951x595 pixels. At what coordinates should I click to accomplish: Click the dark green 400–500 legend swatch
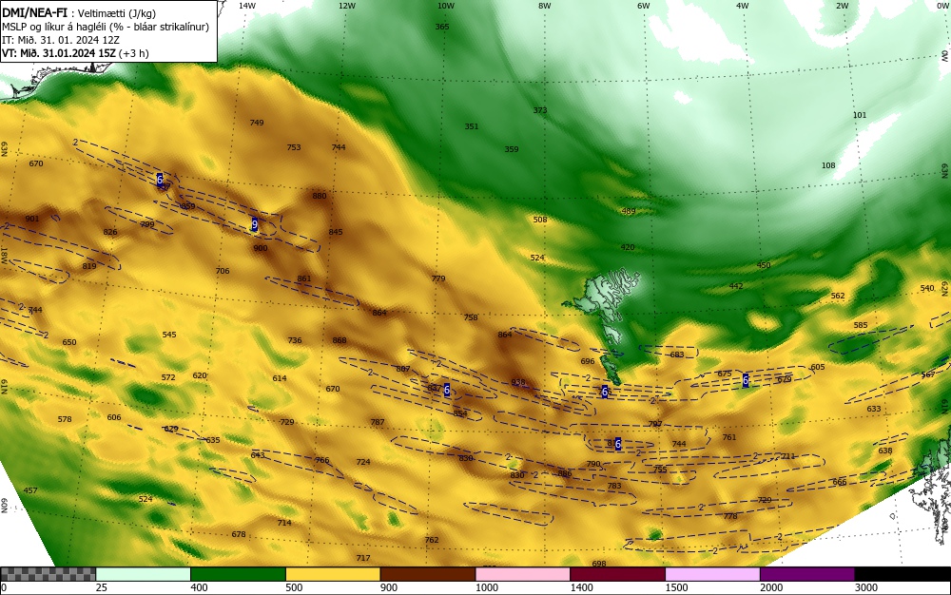tap(238, 574)
